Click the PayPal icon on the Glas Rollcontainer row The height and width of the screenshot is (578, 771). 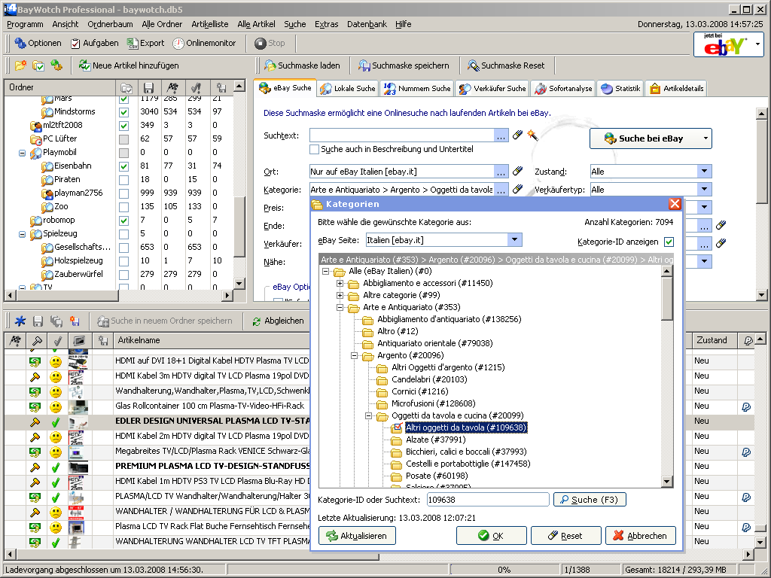pyautogui.click(x=746, y=406)
